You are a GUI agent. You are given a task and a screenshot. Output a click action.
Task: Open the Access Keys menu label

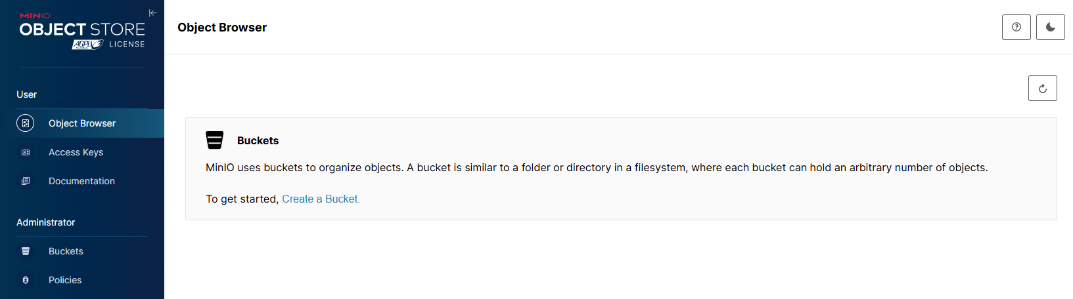tap(76, 152)
